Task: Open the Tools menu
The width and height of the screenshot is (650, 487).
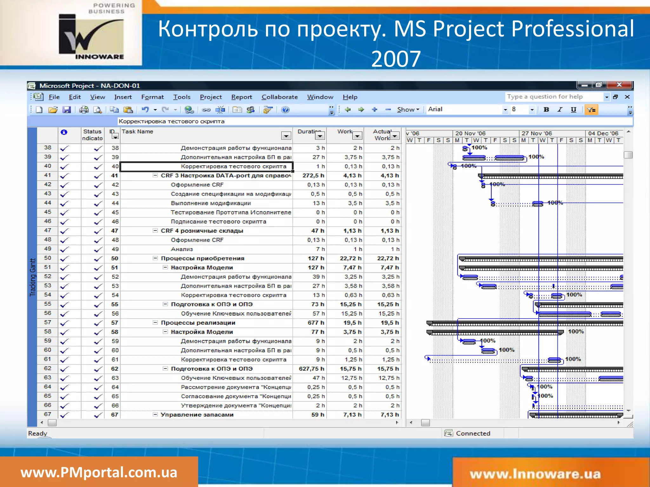Action: tap(182, 97)
